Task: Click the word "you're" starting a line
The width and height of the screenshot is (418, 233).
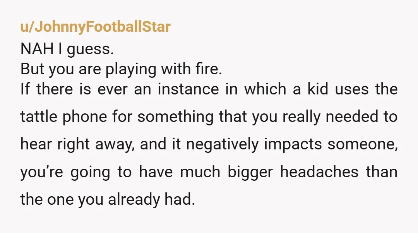Action: [41, 172]
